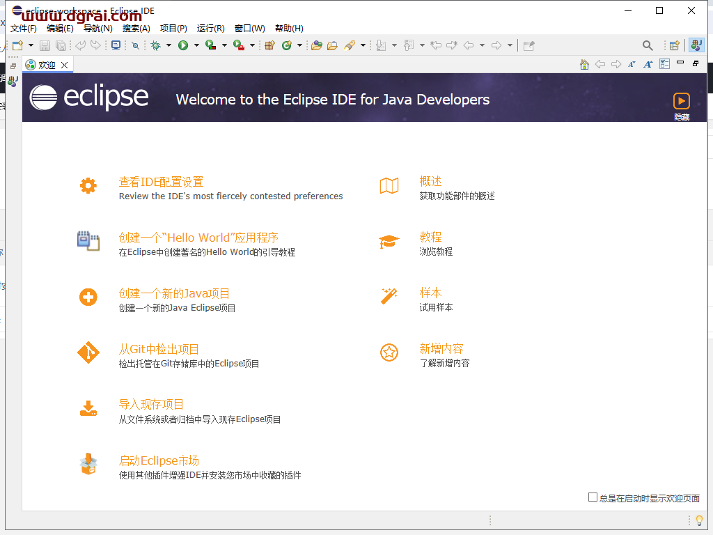Click the 隐藏 hide welcome button
Image resolution: width=713 pixels, height=535 pixels.
681,107
